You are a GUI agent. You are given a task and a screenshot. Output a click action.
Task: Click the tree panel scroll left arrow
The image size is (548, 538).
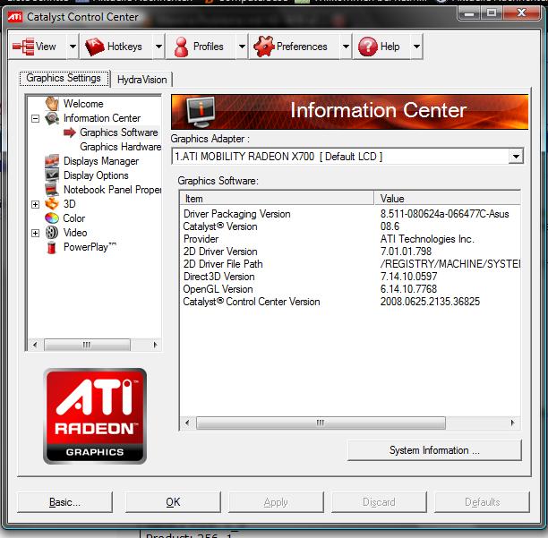pyautogui.click(x=35, y=345)
